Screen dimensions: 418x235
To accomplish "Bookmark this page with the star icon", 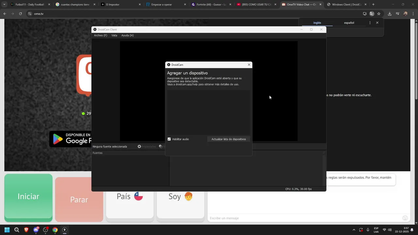I will pyautogui.click(x=379, y=14).
